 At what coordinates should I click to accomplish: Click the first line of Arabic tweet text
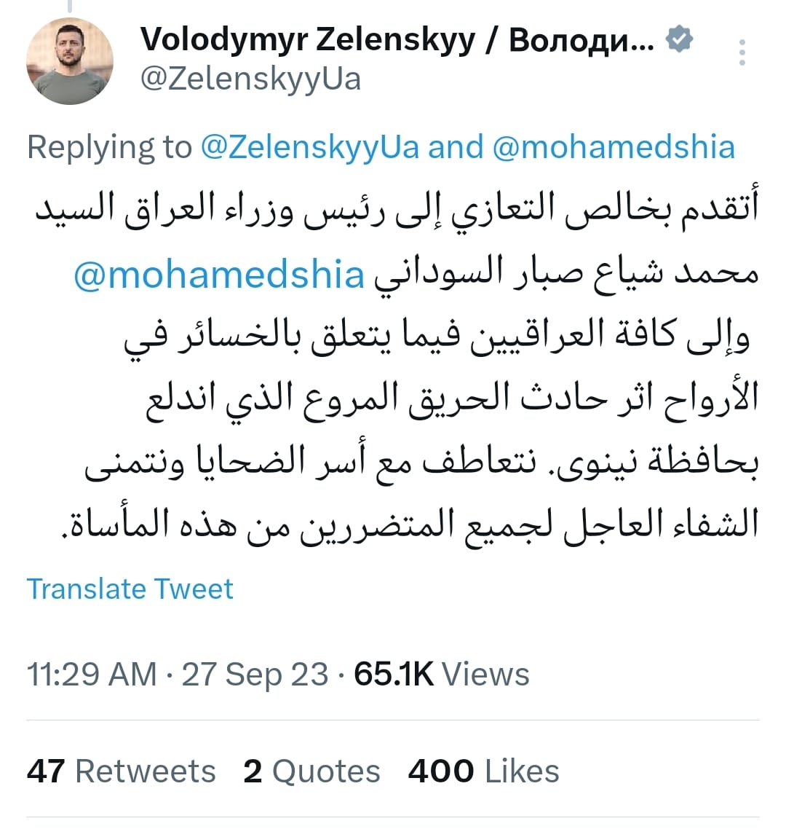[397, 208]
